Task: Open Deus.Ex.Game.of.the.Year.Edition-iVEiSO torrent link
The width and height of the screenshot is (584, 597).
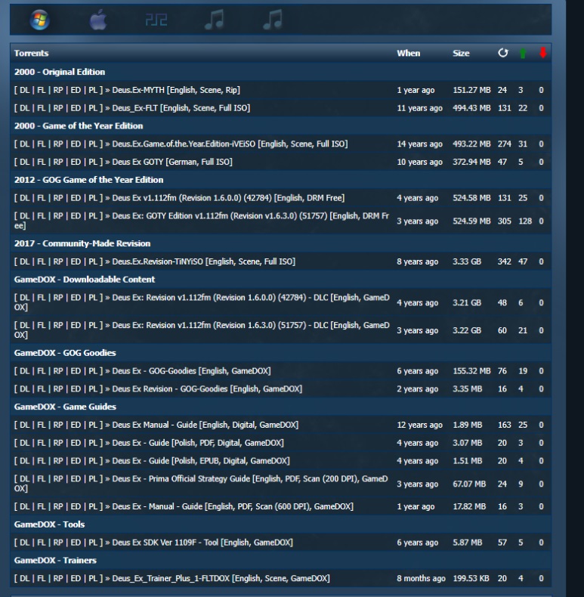Action: click(230, 144)
